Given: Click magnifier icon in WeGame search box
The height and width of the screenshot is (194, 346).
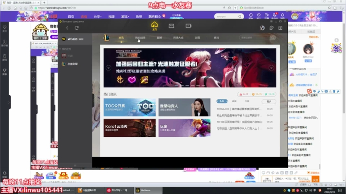Looking at the screenshot, I should [272, 38].
